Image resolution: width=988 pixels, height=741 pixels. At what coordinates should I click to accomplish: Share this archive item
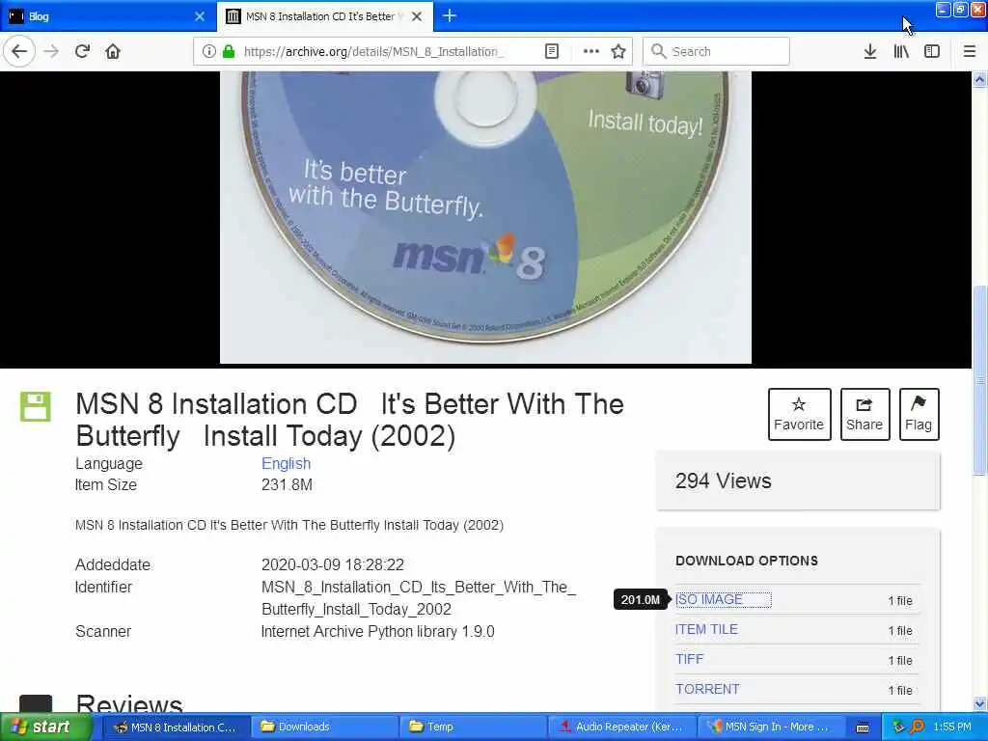pos(864,414)
